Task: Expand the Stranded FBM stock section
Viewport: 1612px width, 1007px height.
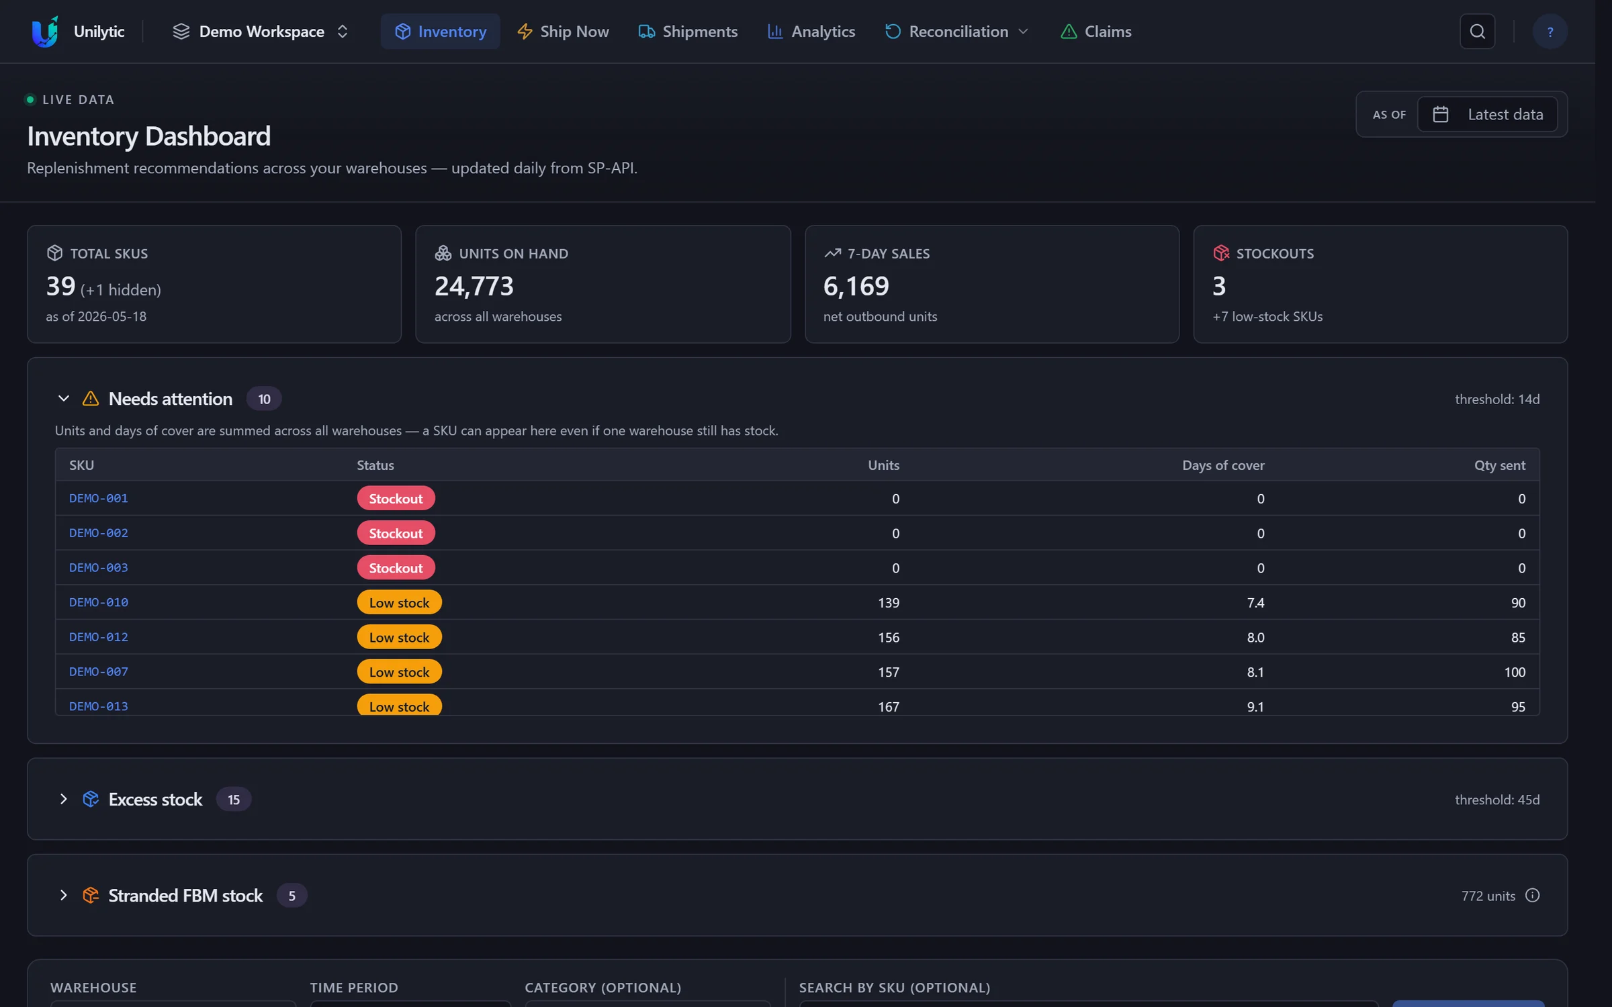Action: (63, 895)
